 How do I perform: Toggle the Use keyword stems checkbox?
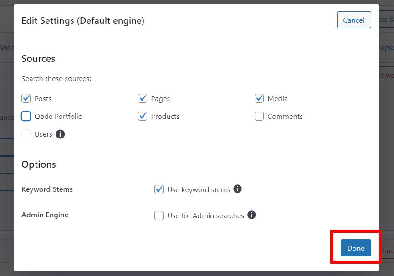[159, 189]
